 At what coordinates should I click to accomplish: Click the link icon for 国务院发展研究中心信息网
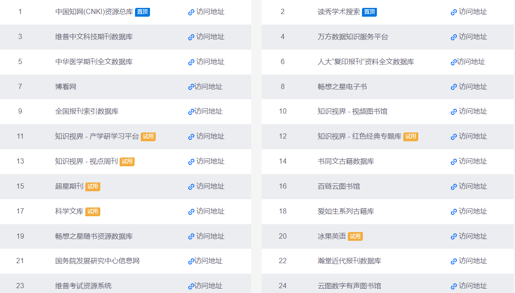(x=191, y=261)
